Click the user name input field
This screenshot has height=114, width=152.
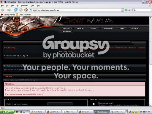[x=60, y=104]
